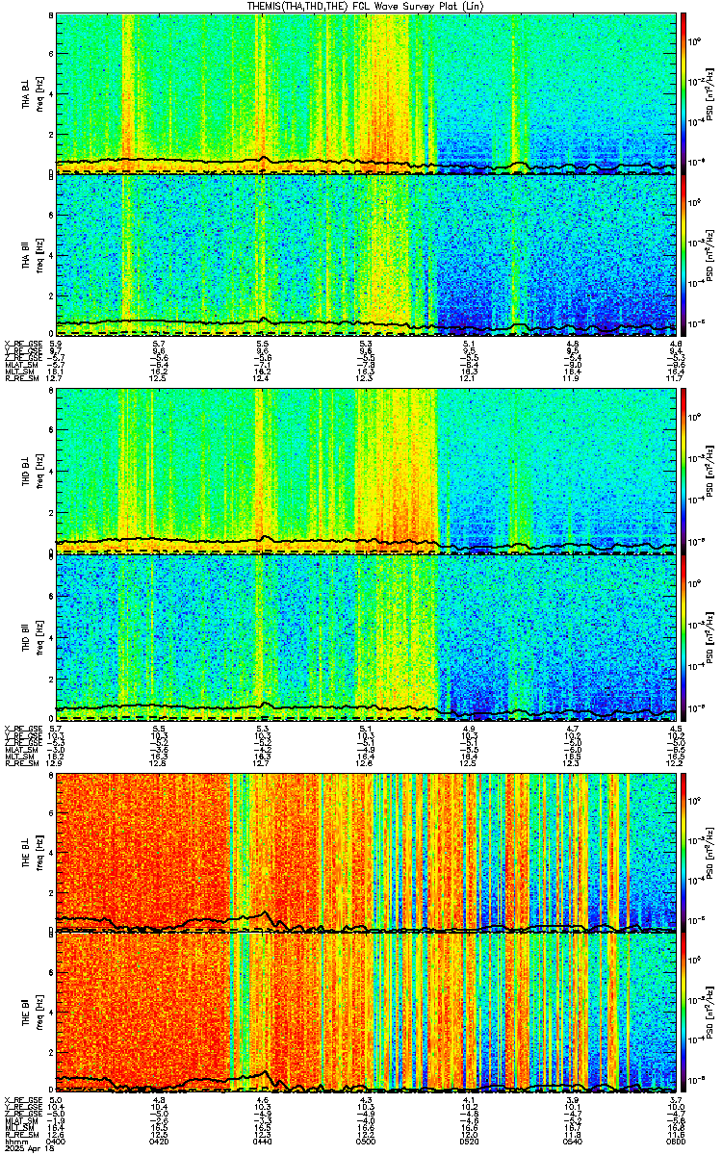The image size is (722, 1155).
Task: Click the 0400 time tick label
Action: coord(57,1142)
